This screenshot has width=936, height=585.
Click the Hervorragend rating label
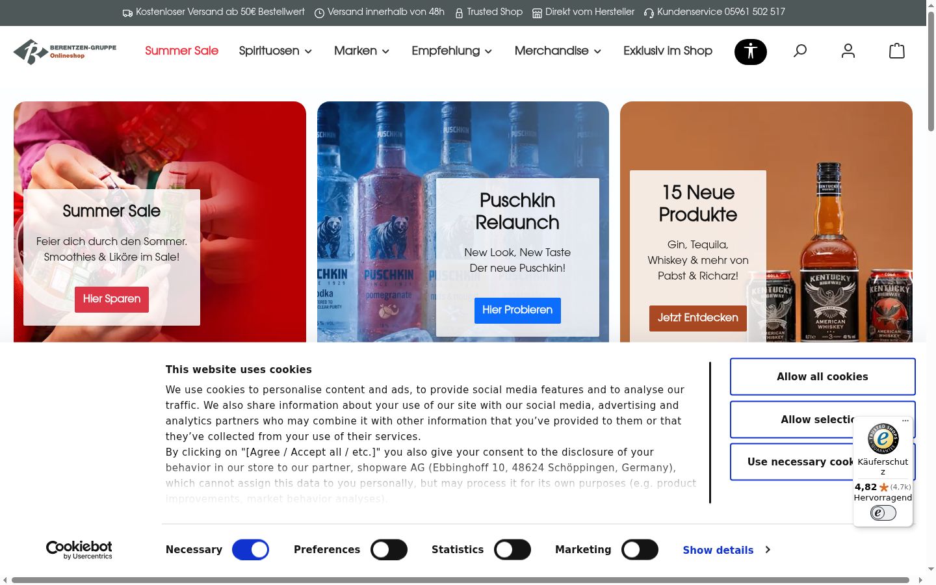coord(883,497)
